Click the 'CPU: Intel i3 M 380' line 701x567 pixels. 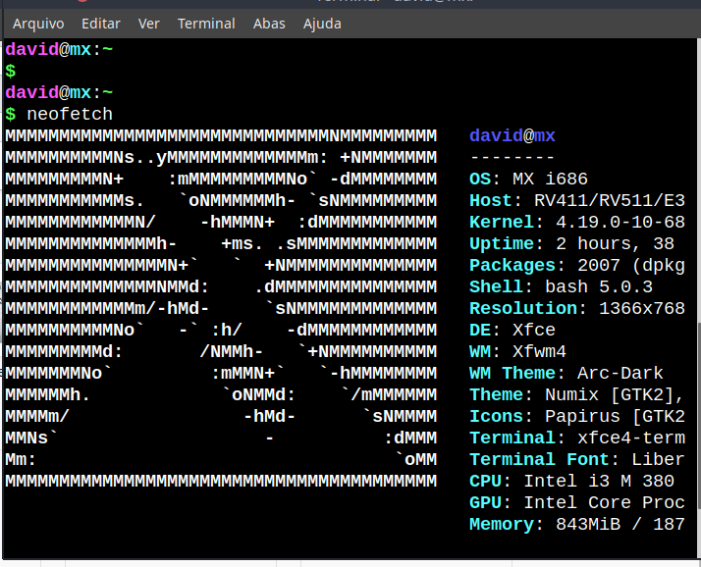(571, 482)
